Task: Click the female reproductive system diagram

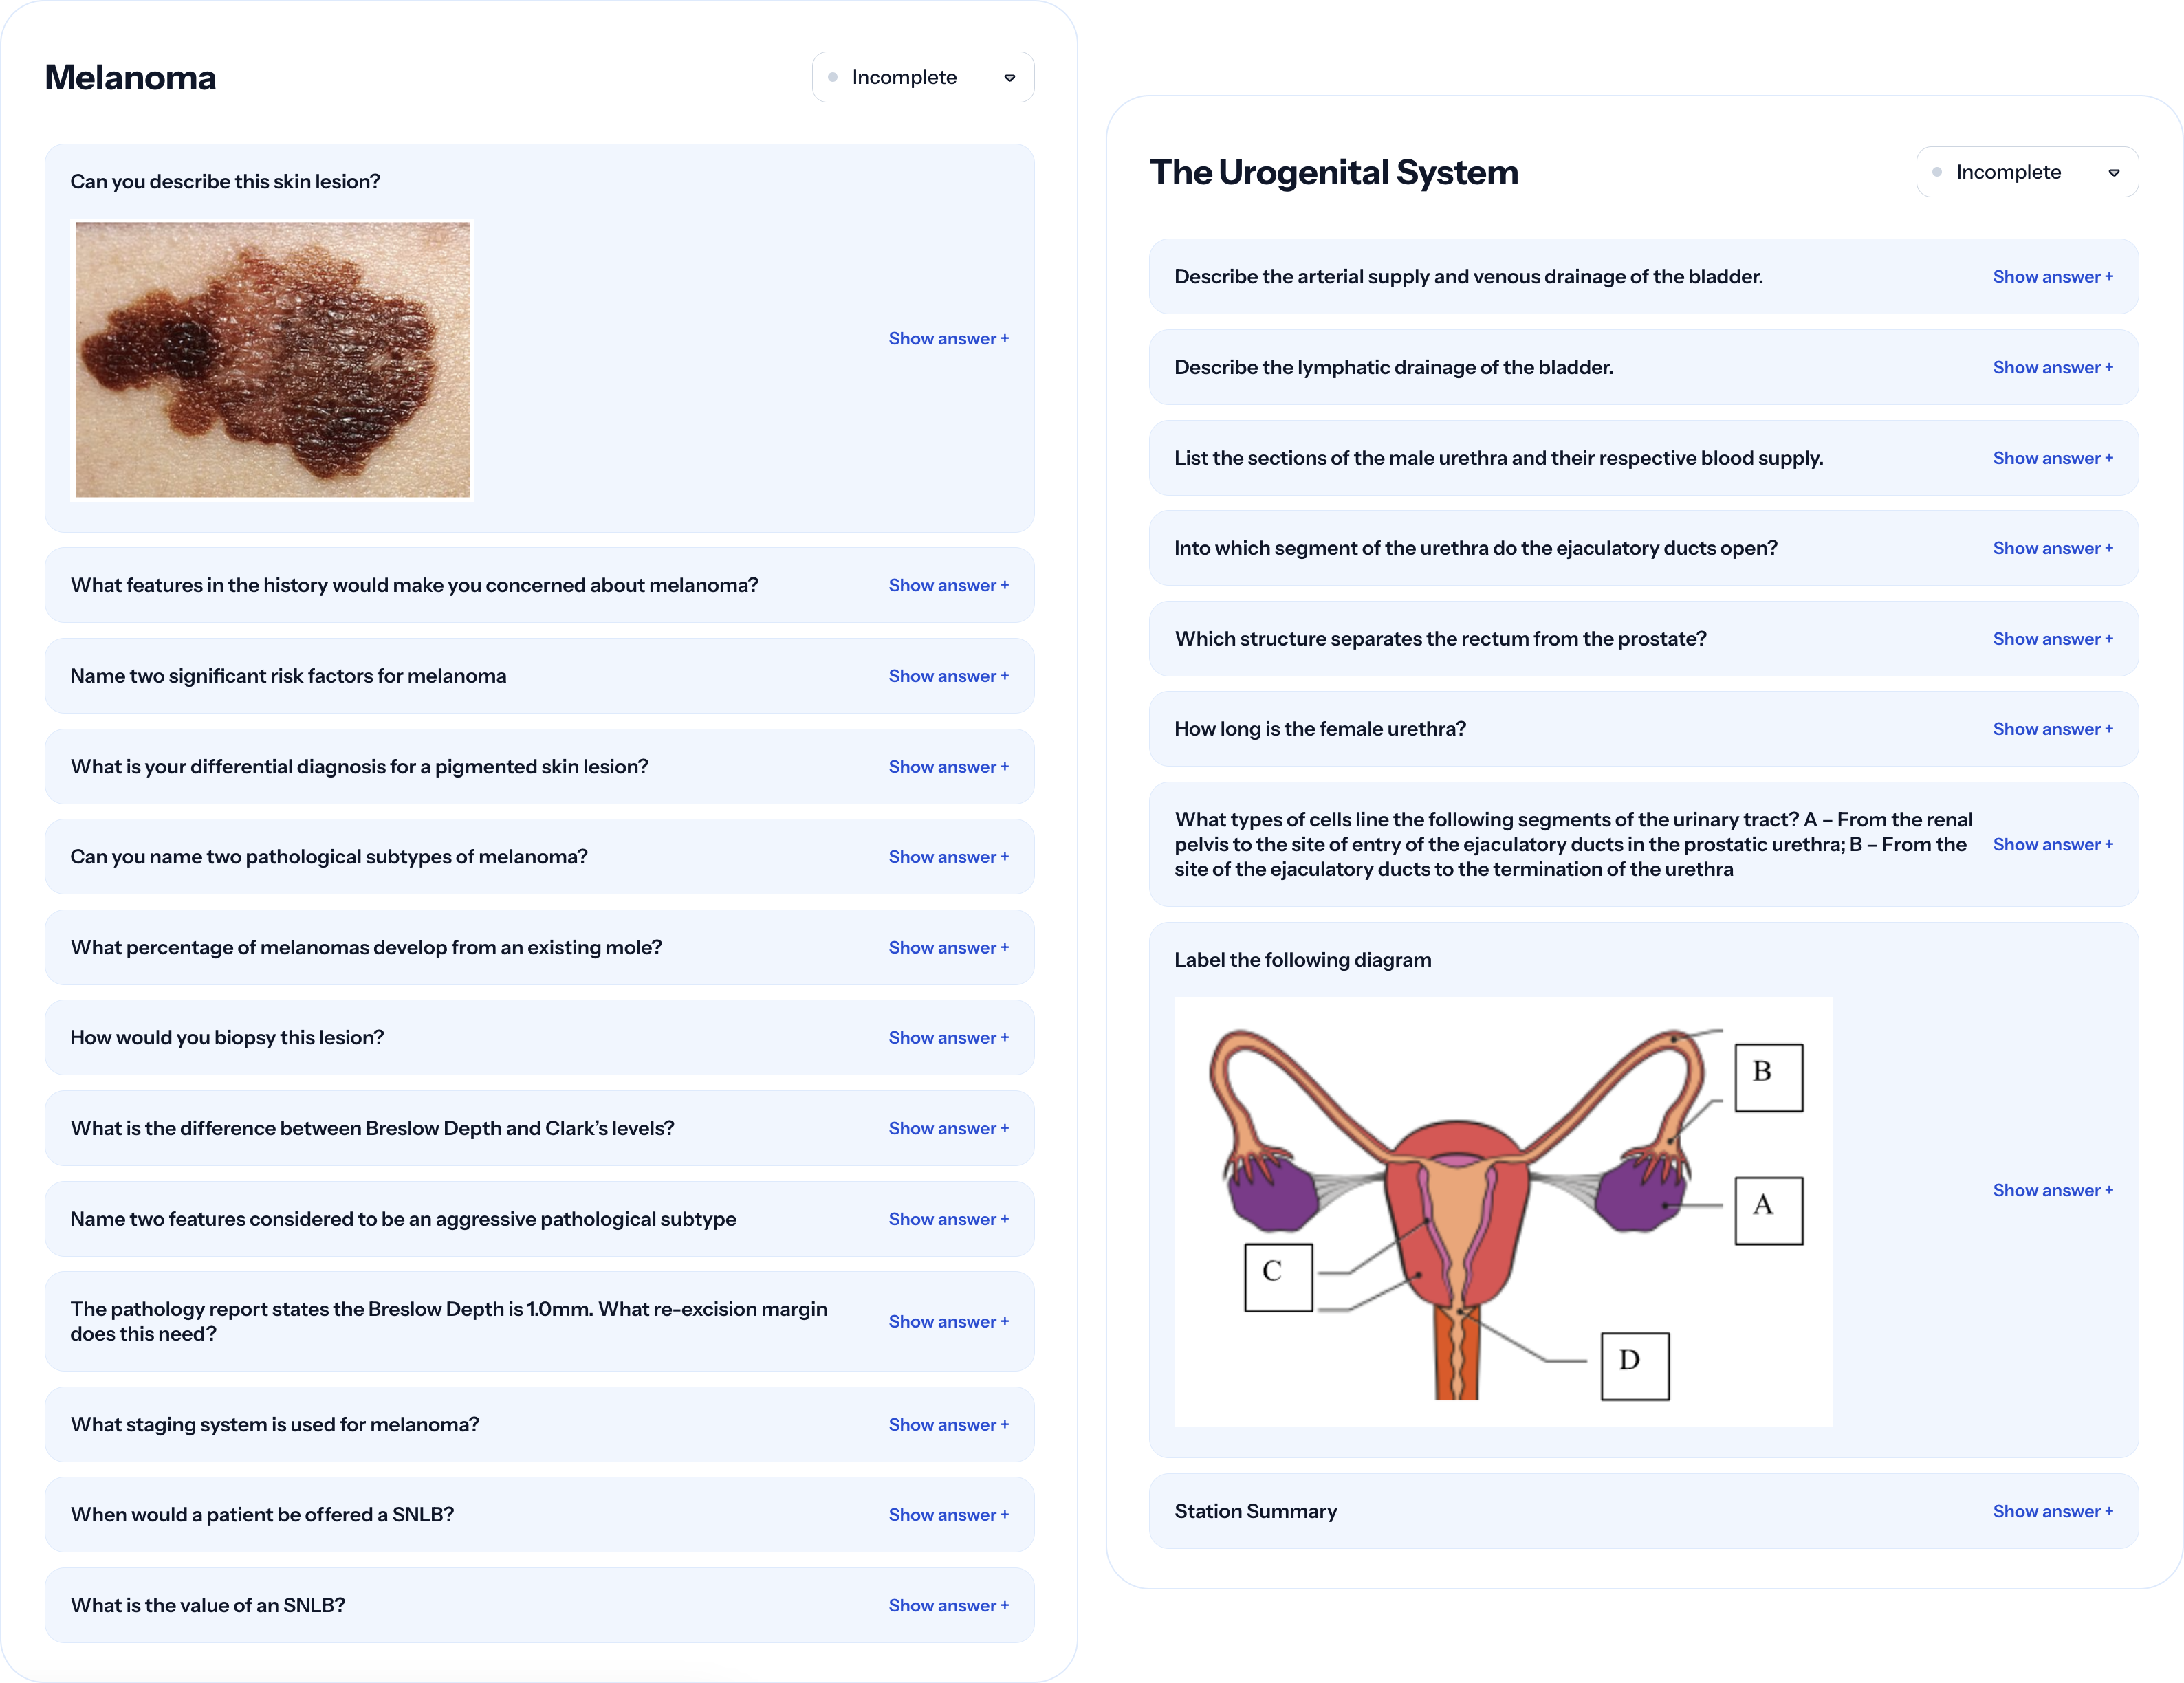Action: [x=1503, y=1212]
